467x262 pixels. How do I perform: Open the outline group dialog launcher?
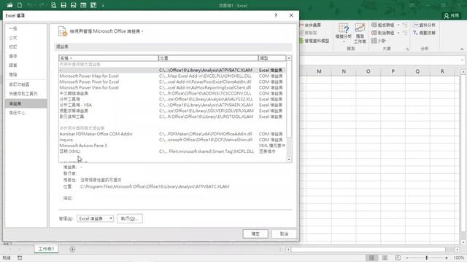(x=407, y=49)
